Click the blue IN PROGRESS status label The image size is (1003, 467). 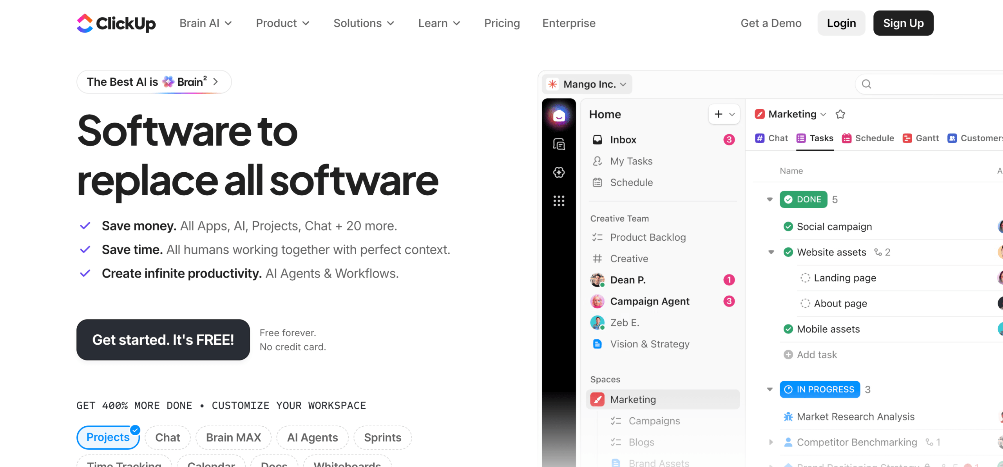coord(820,389)
